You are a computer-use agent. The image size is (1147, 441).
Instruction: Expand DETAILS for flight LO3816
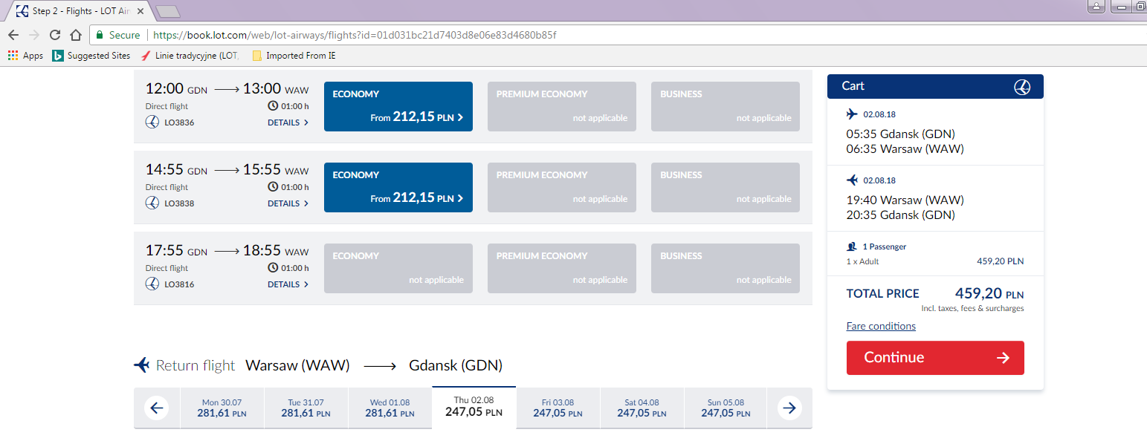[288, 284]
